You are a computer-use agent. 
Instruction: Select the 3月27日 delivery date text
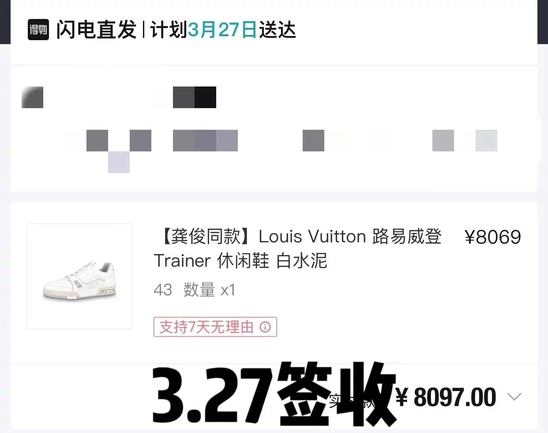pyautogui.click(x=223, y=30)
